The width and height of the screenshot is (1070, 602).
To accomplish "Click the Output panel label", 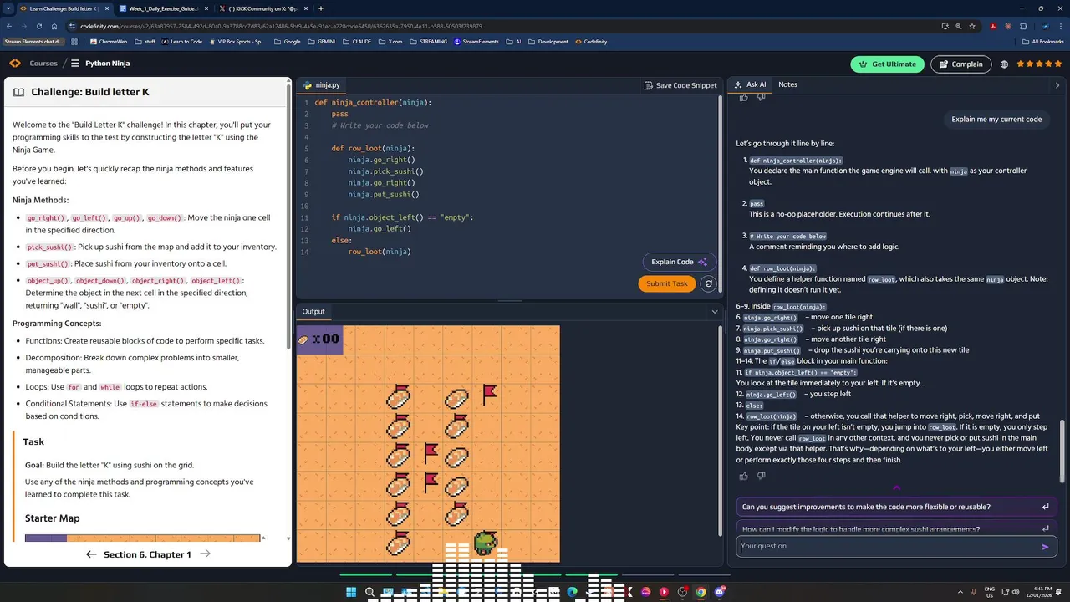I will point(313,312).
